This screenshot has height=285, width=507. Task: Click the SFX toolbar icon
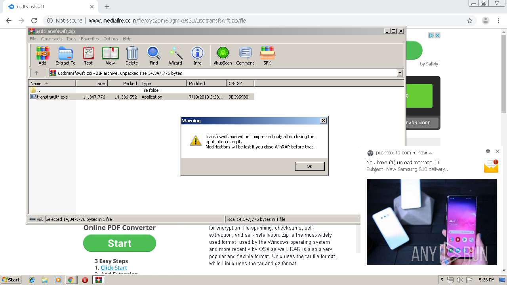(267, 55)
